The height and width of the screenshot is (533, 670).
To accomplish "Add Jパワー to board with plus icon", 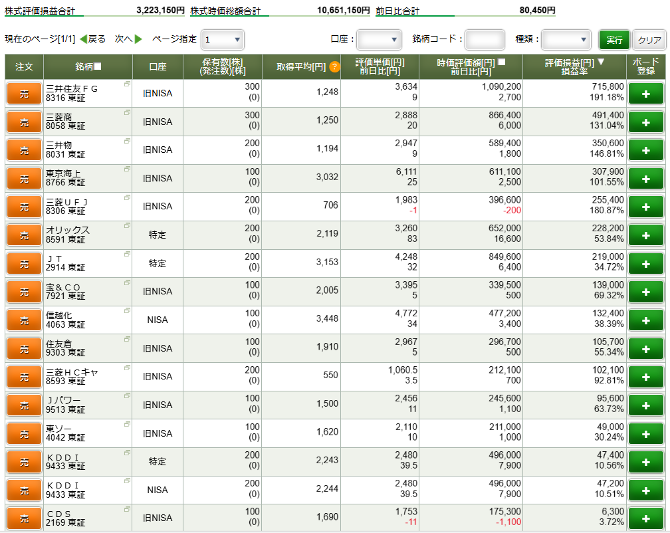I will (x=645, y=405).
